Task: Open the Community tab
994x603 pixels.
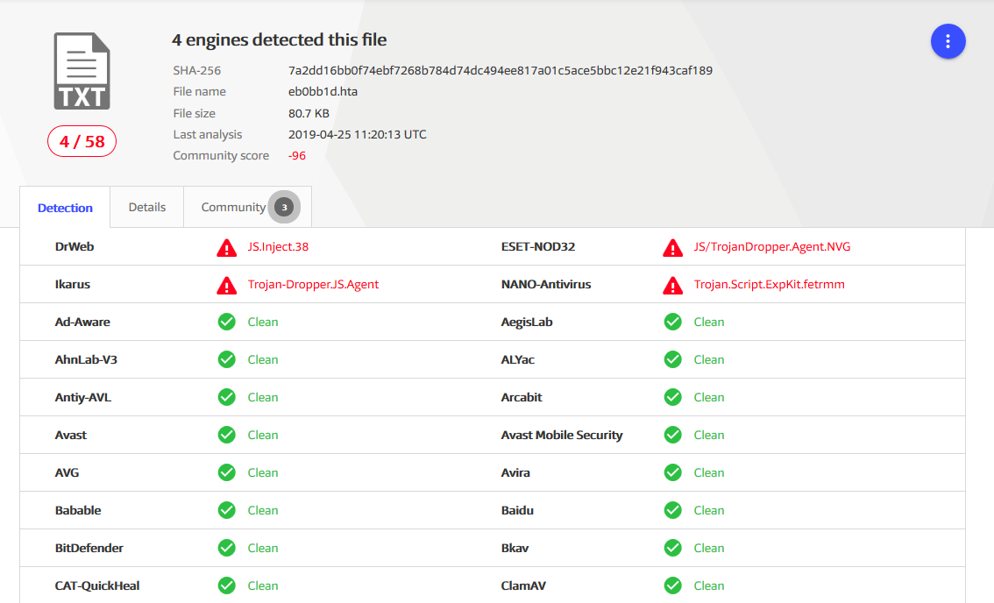Action: (247, 207)
